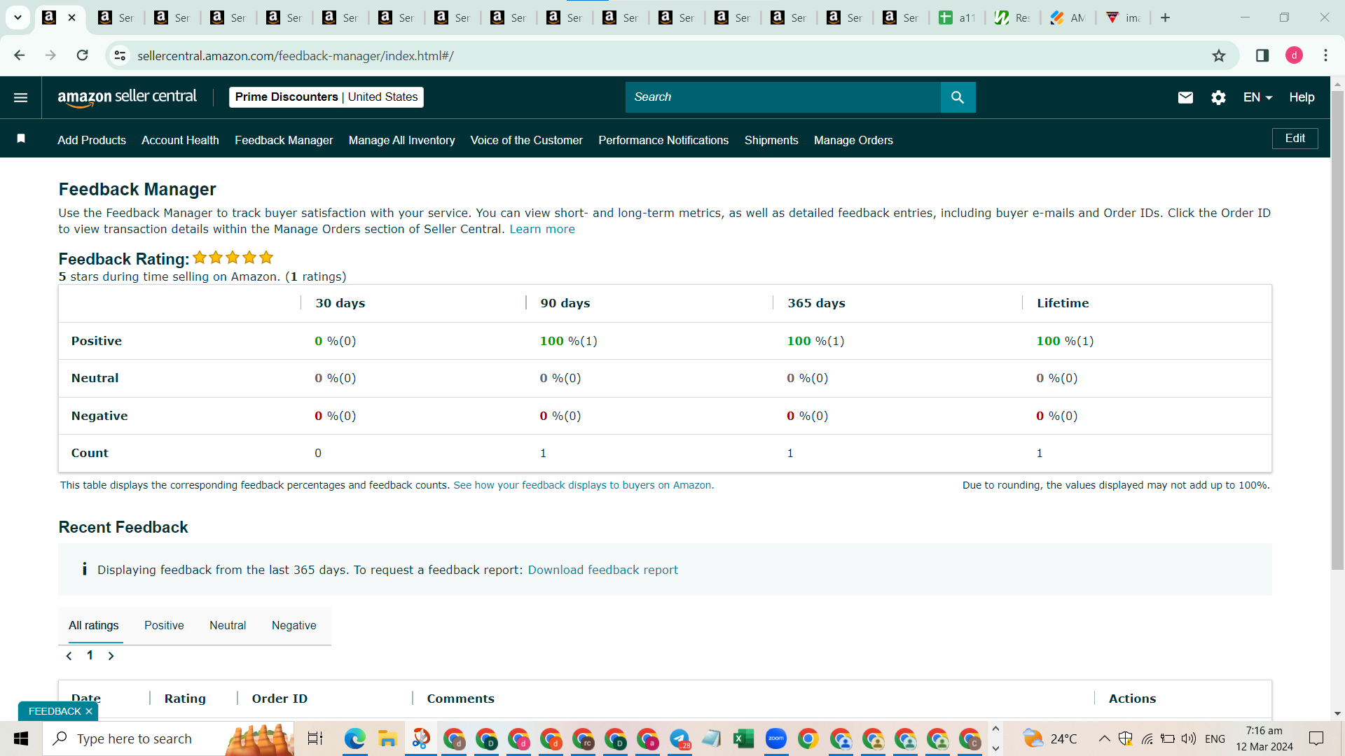1345x756 pixels.
Task: Click the page vertical scrollbar
Action: click(1337, 329)
